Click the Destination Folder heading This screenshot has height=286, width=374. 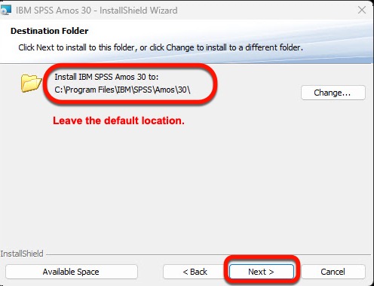click(x=50, y=31)
